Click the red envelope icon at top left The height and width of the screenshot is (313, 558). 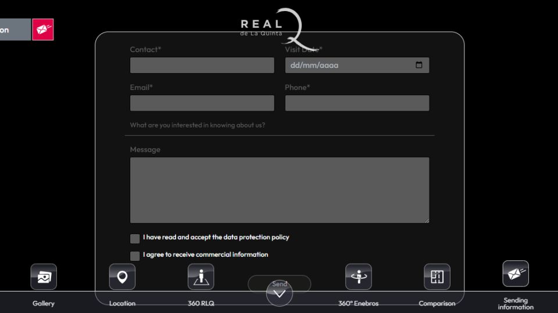42,30
